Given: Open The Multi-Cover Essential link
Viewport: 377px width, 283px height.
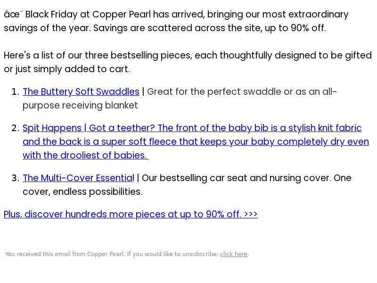Looking at the screenshot, I should tap(78, 178).
